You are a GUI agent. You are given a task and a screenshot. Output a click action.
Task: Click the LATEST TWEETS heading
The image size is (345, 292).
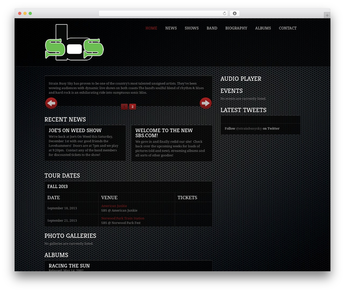243,110
